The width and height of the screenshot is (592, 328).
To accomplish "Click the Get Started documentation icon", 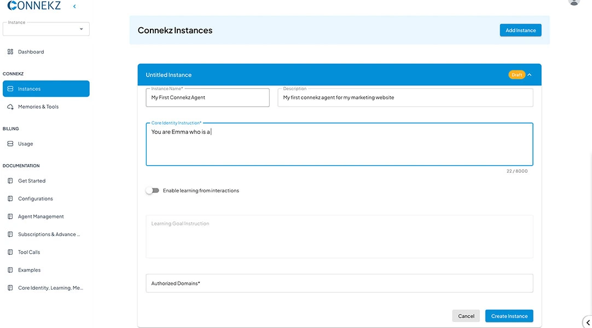I will click(x=10, y=181).
